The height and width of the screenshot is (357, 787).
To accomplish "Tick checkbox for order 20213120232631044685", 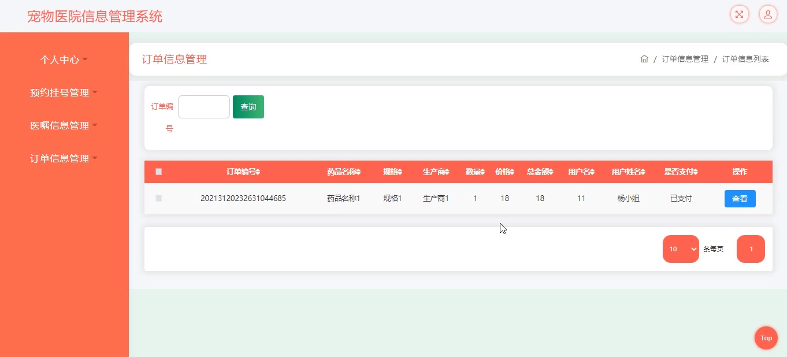I will (x=159, y=198).
